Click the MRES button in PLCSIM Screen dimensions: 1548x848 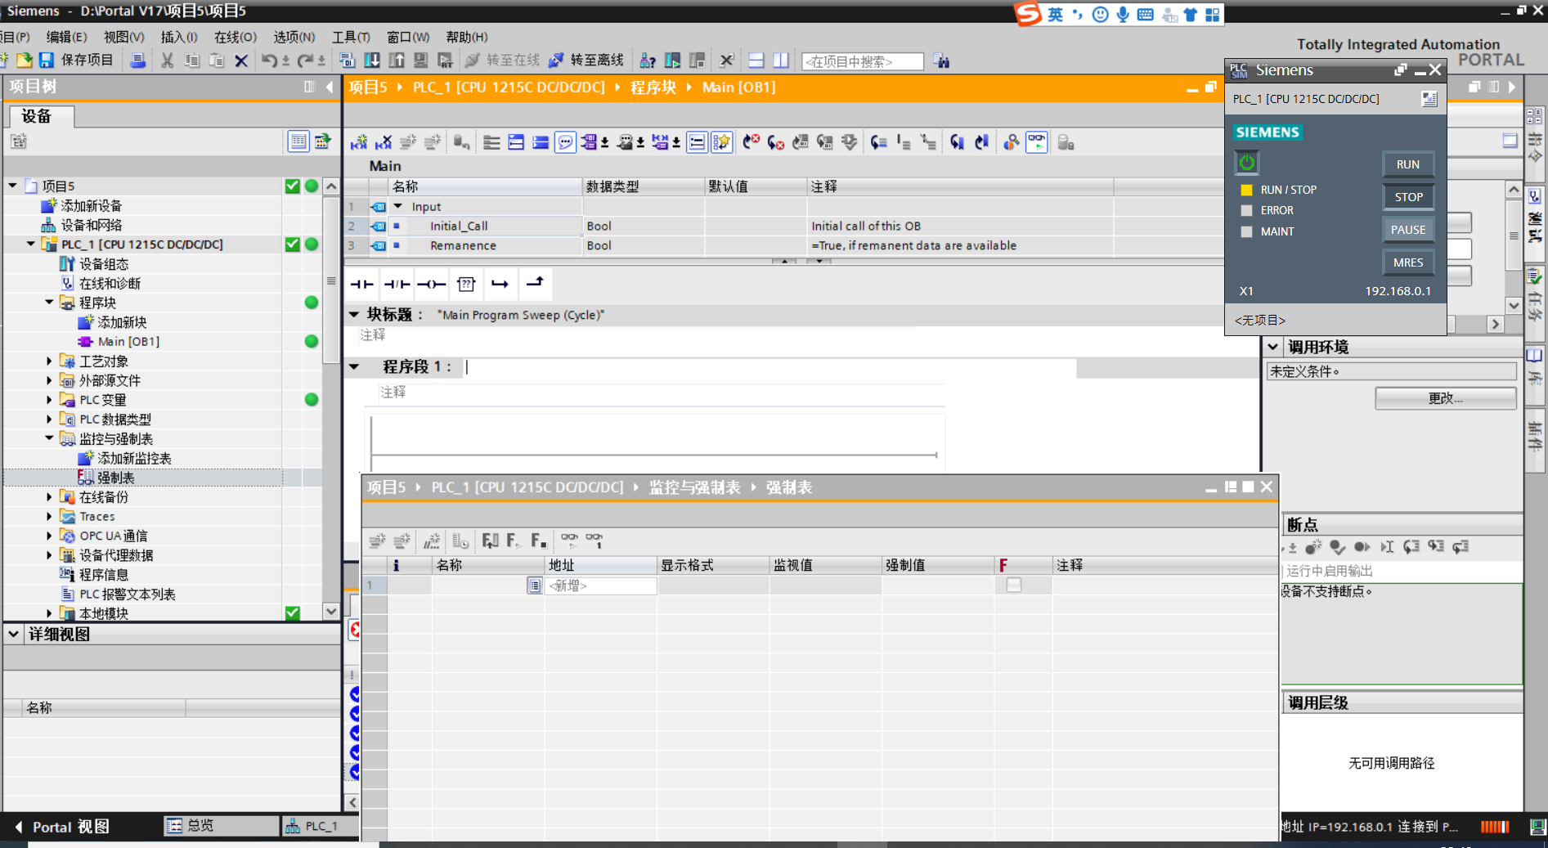tap(1408, 262)
